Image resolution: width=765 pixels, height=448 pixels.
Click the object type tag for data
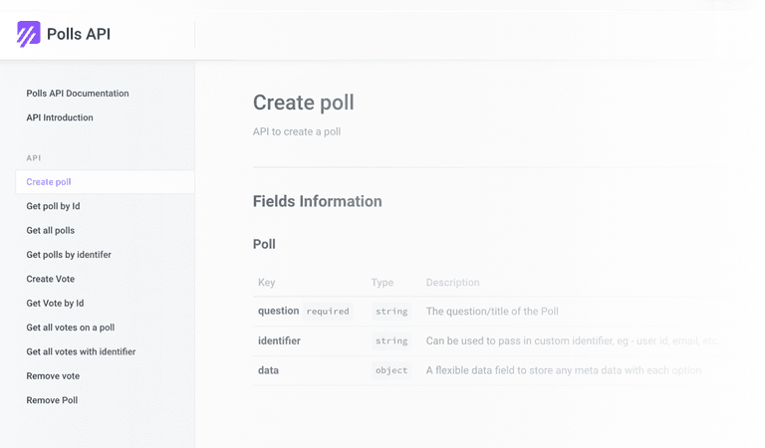pos(391,370)
